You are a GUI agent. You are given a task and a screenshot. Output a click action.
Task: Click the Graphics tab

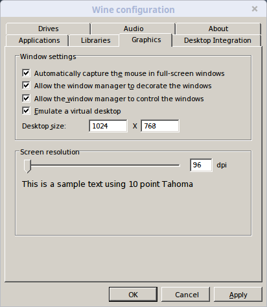pyautogui.click(x=146, y=40)
